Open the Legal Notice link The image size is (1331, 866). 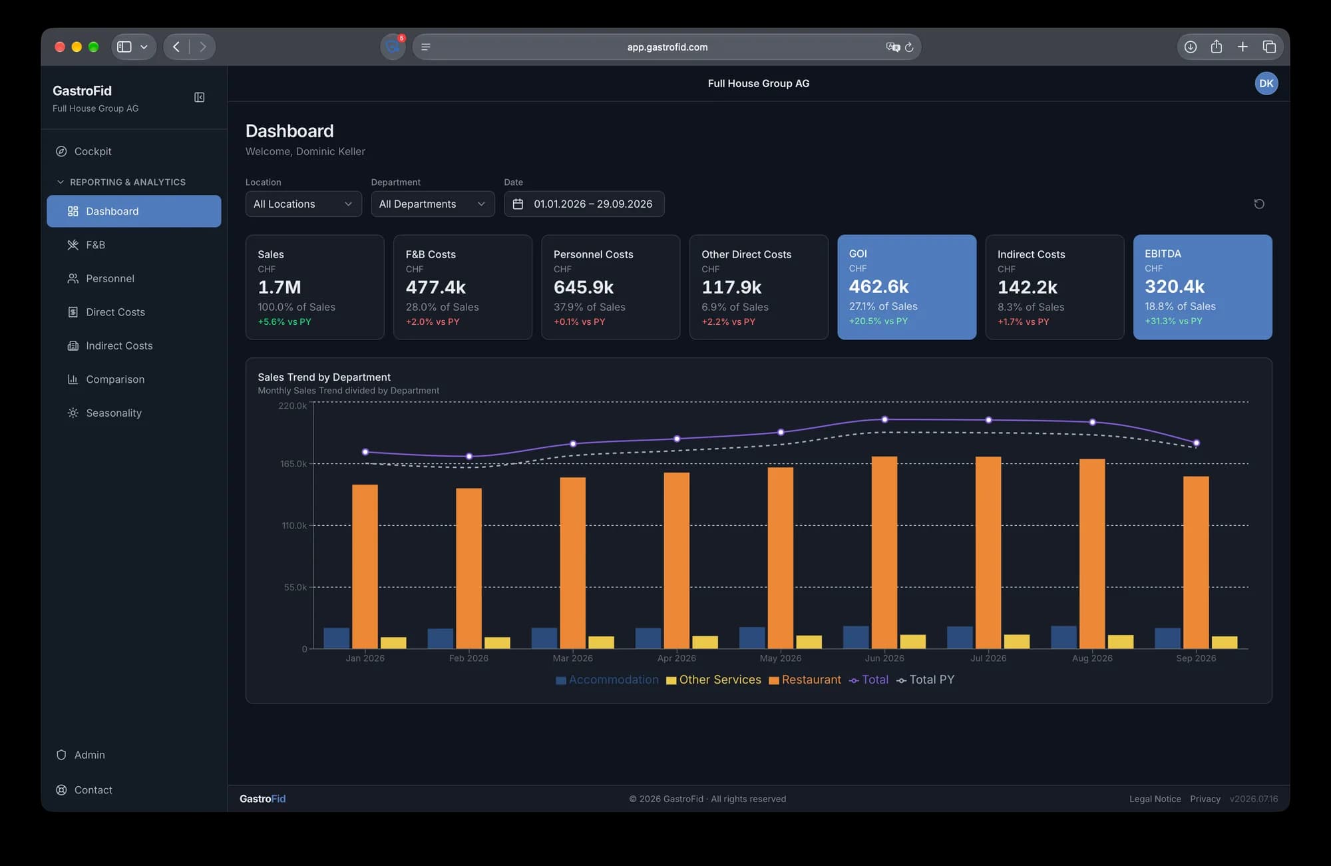[1155, 799]
